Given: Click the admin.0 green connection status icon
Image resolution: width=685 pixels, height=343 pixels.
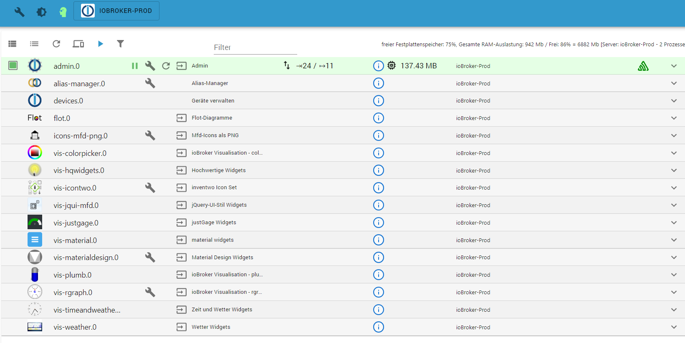Looking at the screenshot, I should click(x=643, y=66).
